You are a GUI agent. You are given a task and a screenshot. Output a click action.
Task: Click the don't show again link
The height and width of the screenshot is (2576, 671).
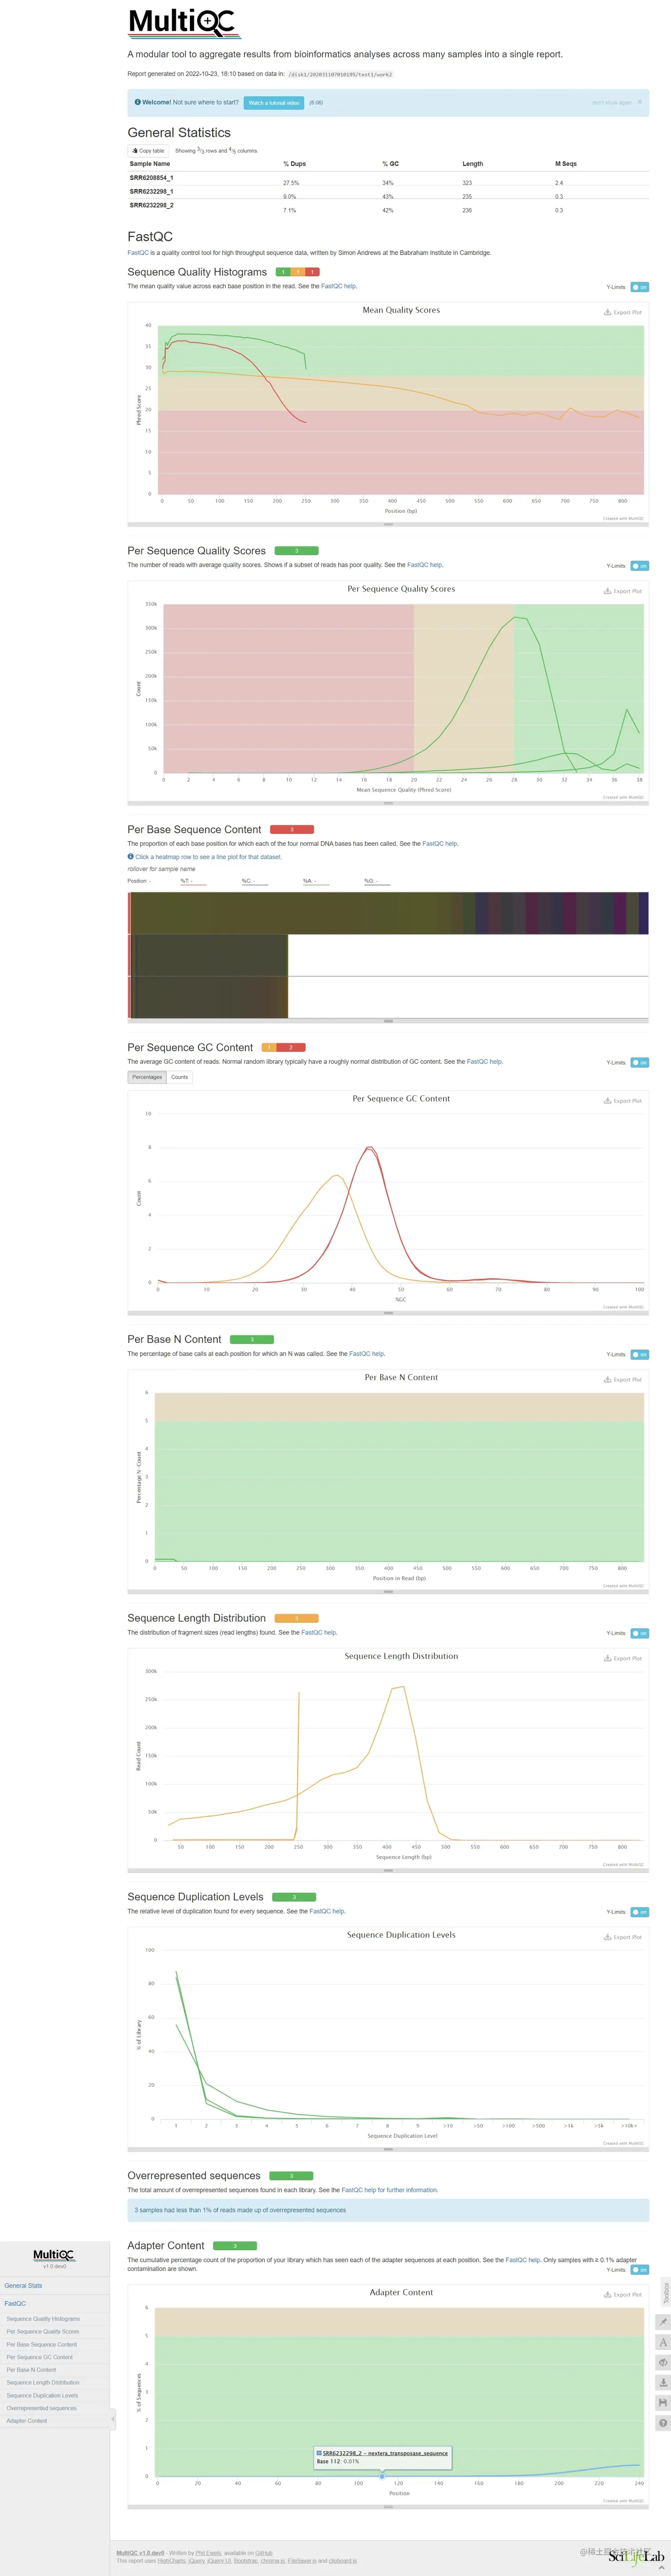(x=611, y=103)
